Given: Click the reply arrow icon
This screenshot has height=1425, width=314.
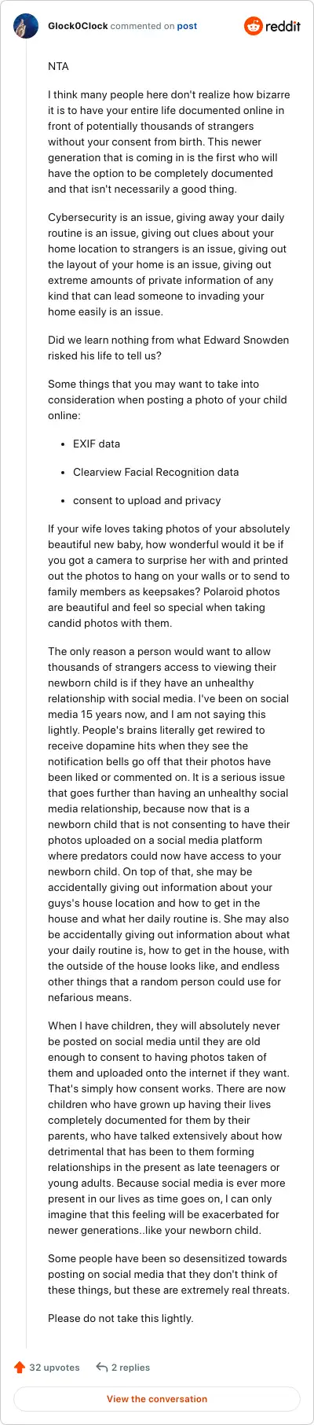Looking at the screenshot, I should coord(101,1368).
